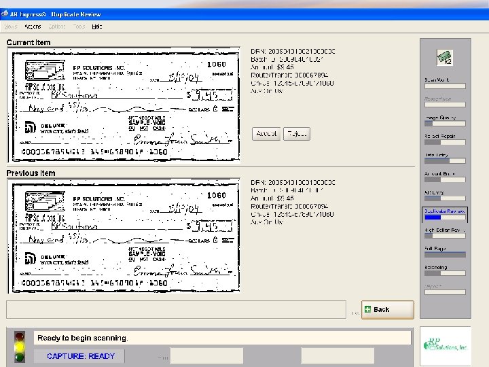Click the Current Item Aux On Us line
The image size is (489, 367).
tap(267, 91)
